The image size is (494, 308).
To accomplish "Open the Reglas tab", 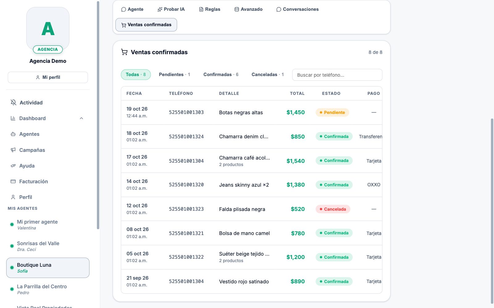I will [210, 9].
